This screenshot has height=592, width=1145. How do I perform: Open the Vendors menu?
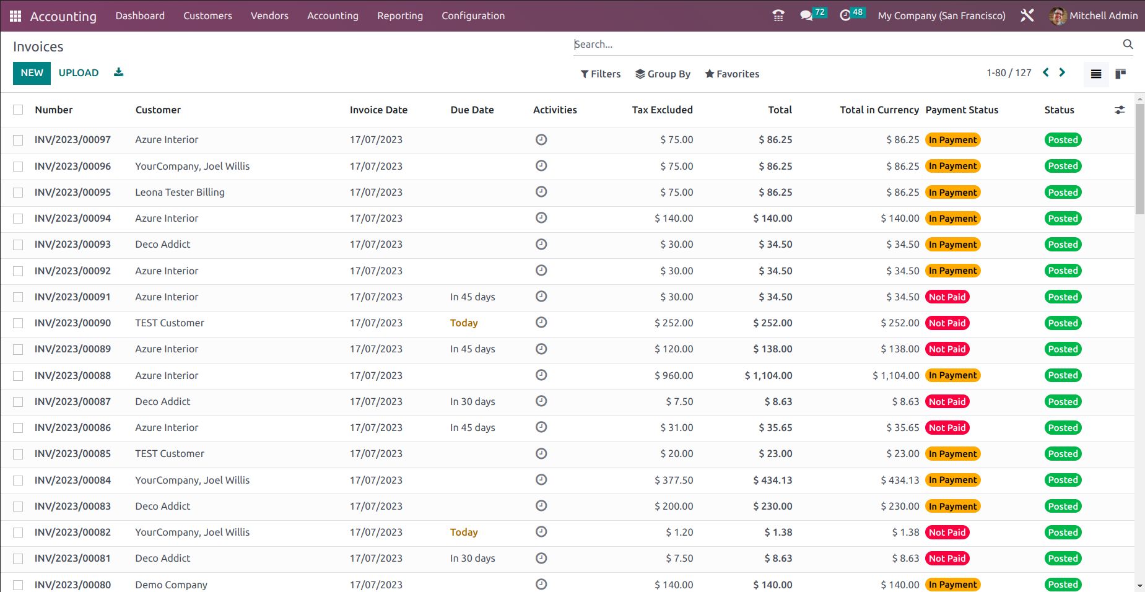point(269,15)
